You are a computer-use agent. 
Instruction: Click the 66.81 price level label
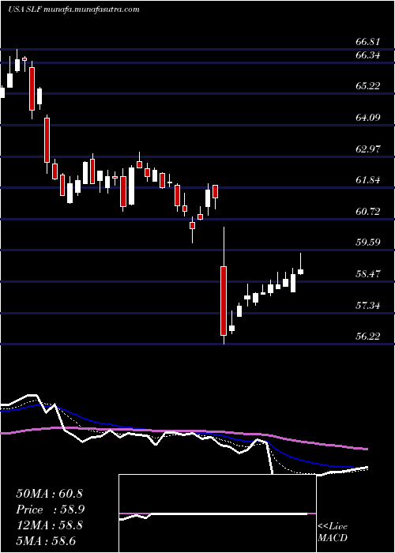pyautogui.click(x=368, y=43)
